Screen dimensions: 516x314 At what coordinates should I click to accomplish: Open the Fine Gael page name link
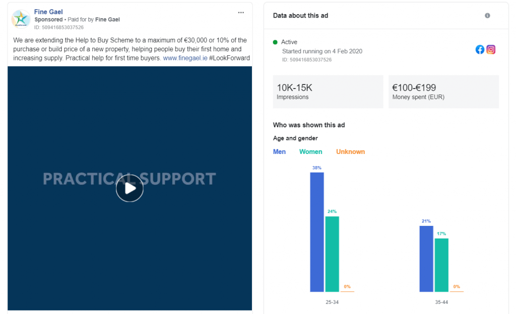pyautogui.click(x=48, y=12)
